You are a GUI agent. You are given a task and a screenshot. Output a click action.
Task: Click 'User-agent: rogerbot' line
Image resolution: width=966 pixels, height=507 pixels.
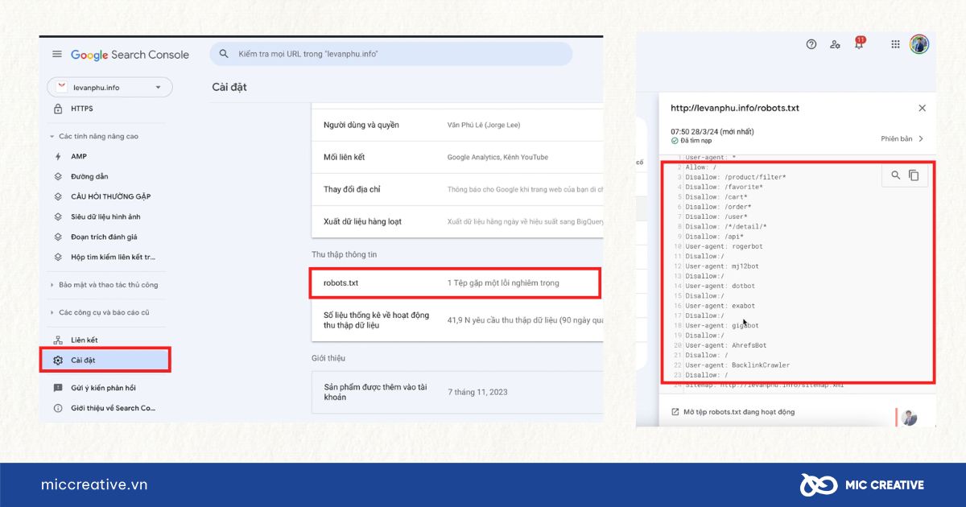point(724,246)
